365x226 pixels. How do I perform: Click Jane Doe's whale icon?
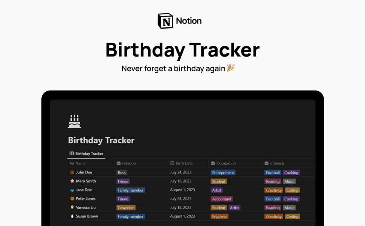pyautogui.click(x=72, y=190)
